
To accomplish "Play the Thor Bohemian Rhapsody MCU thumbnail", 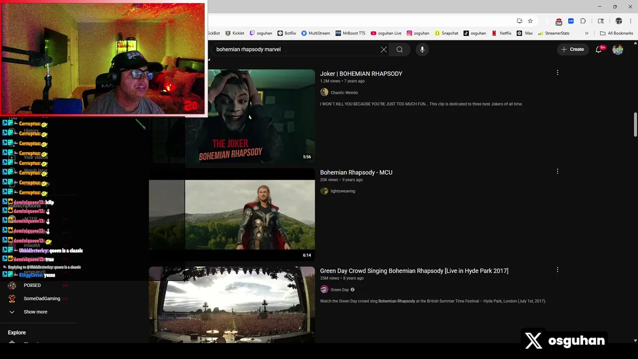I will click(232, 214).
